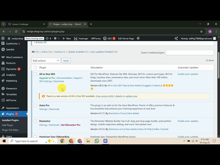Image resolution: width=220 pixels, height=165 pixels.
Task: View site information icon in address bar
Action: pyautogui.click(x=24, y=31)
